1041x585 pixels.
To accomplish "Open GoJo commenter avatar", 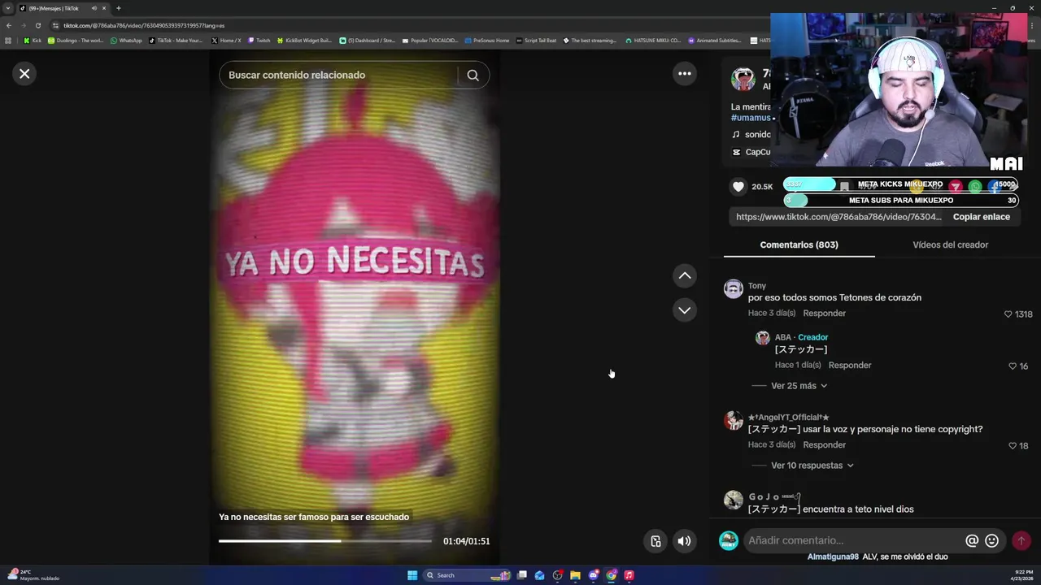I will 734,500.
